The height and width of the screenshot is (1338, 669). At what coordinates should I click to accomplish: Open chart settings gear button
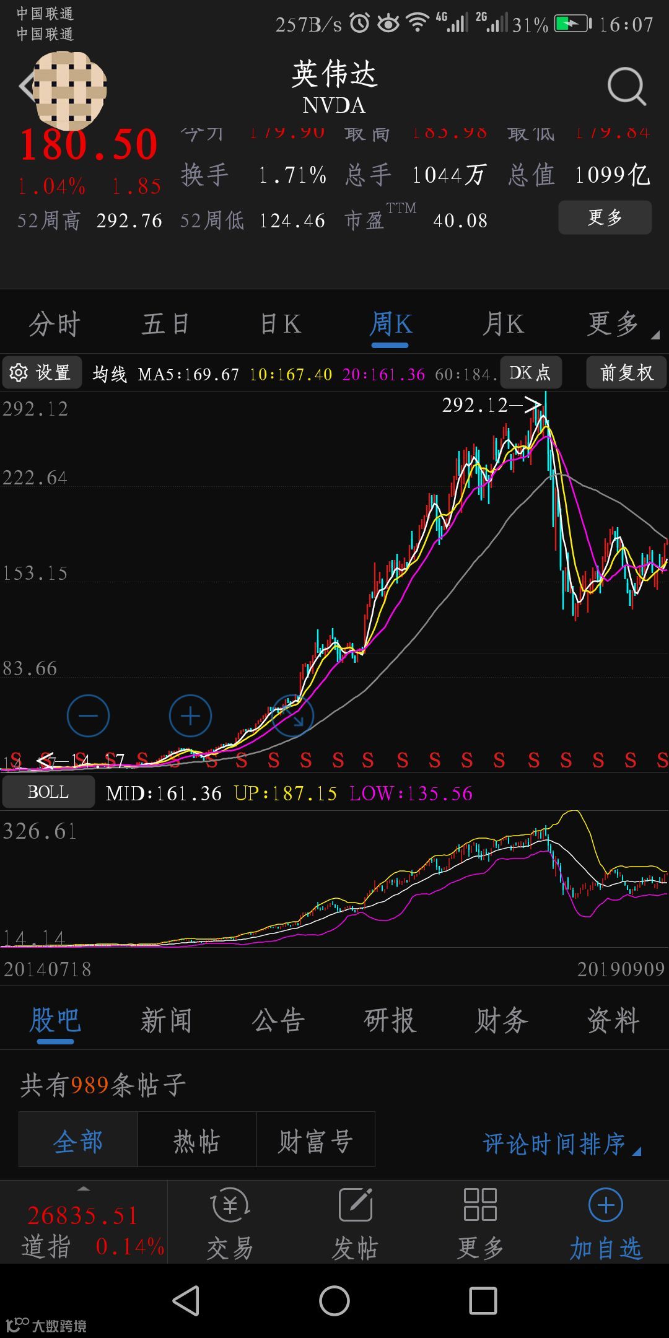[x=42, y=372]
